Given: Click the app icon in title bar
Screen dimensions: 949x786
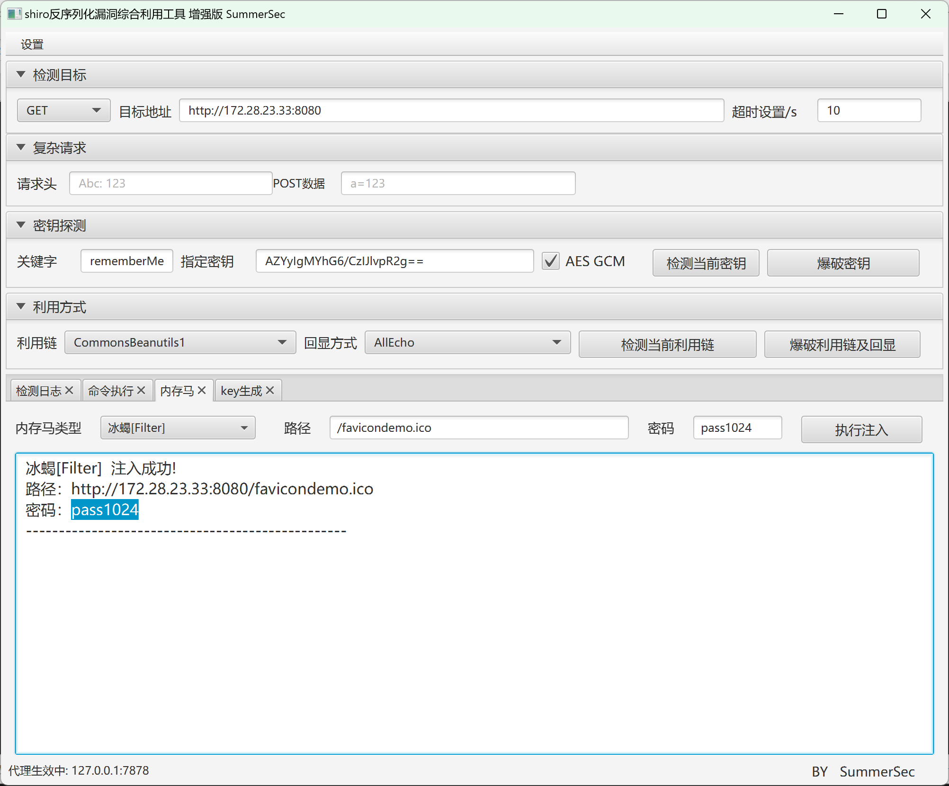Looking at the screenshot, I should point(14,14).
